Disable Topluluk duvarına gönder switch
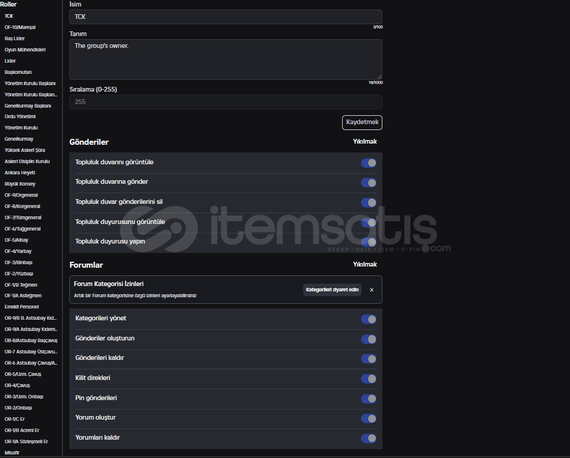570x458 pixels. click(368, 183)
